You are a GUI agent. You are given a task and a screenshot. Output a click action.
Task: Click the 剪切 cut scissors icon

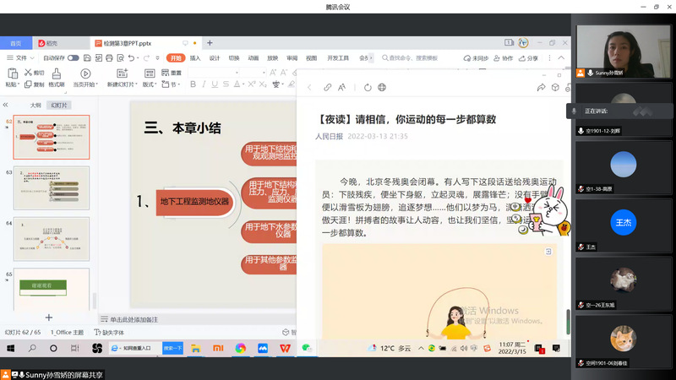pyautogui.click(x=28, y=73)
